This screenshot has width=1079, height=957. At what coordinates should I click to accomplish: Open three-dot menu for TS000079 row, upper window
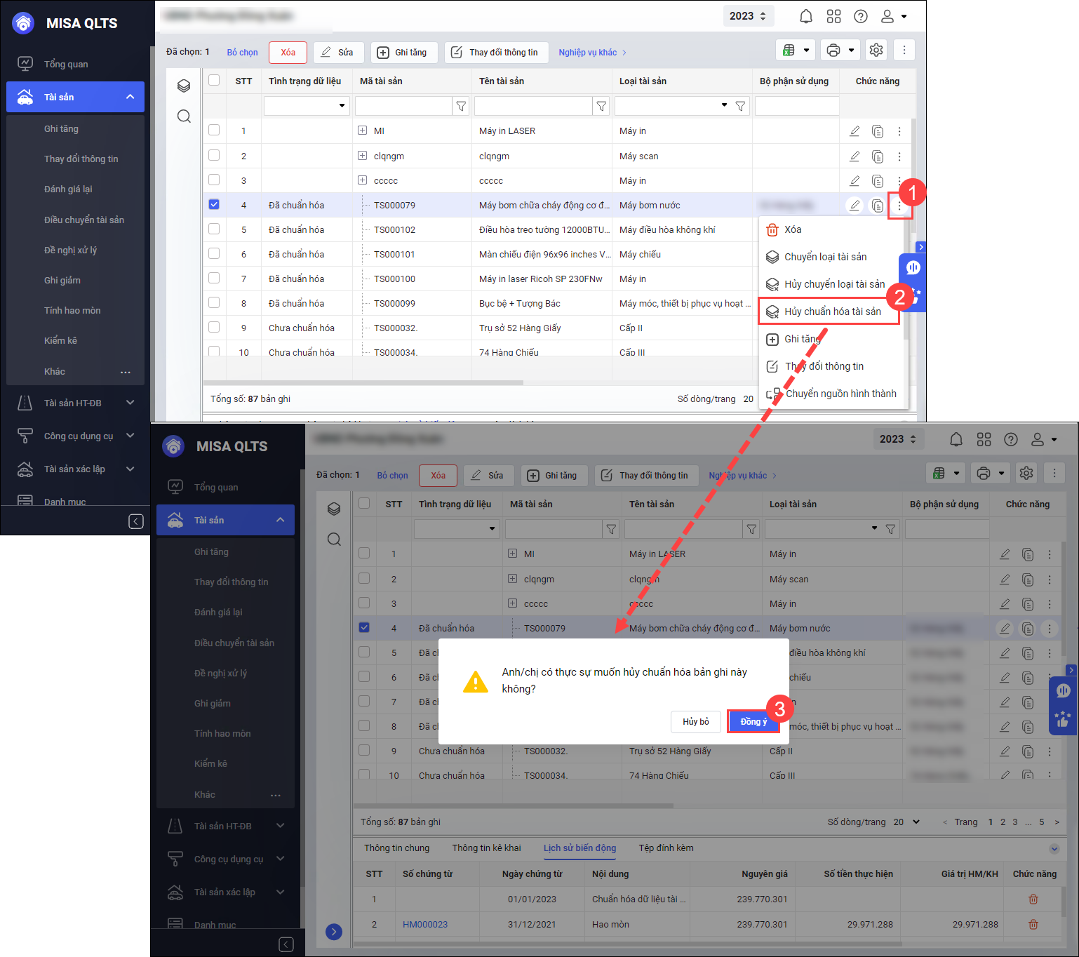tap(899, 206)
